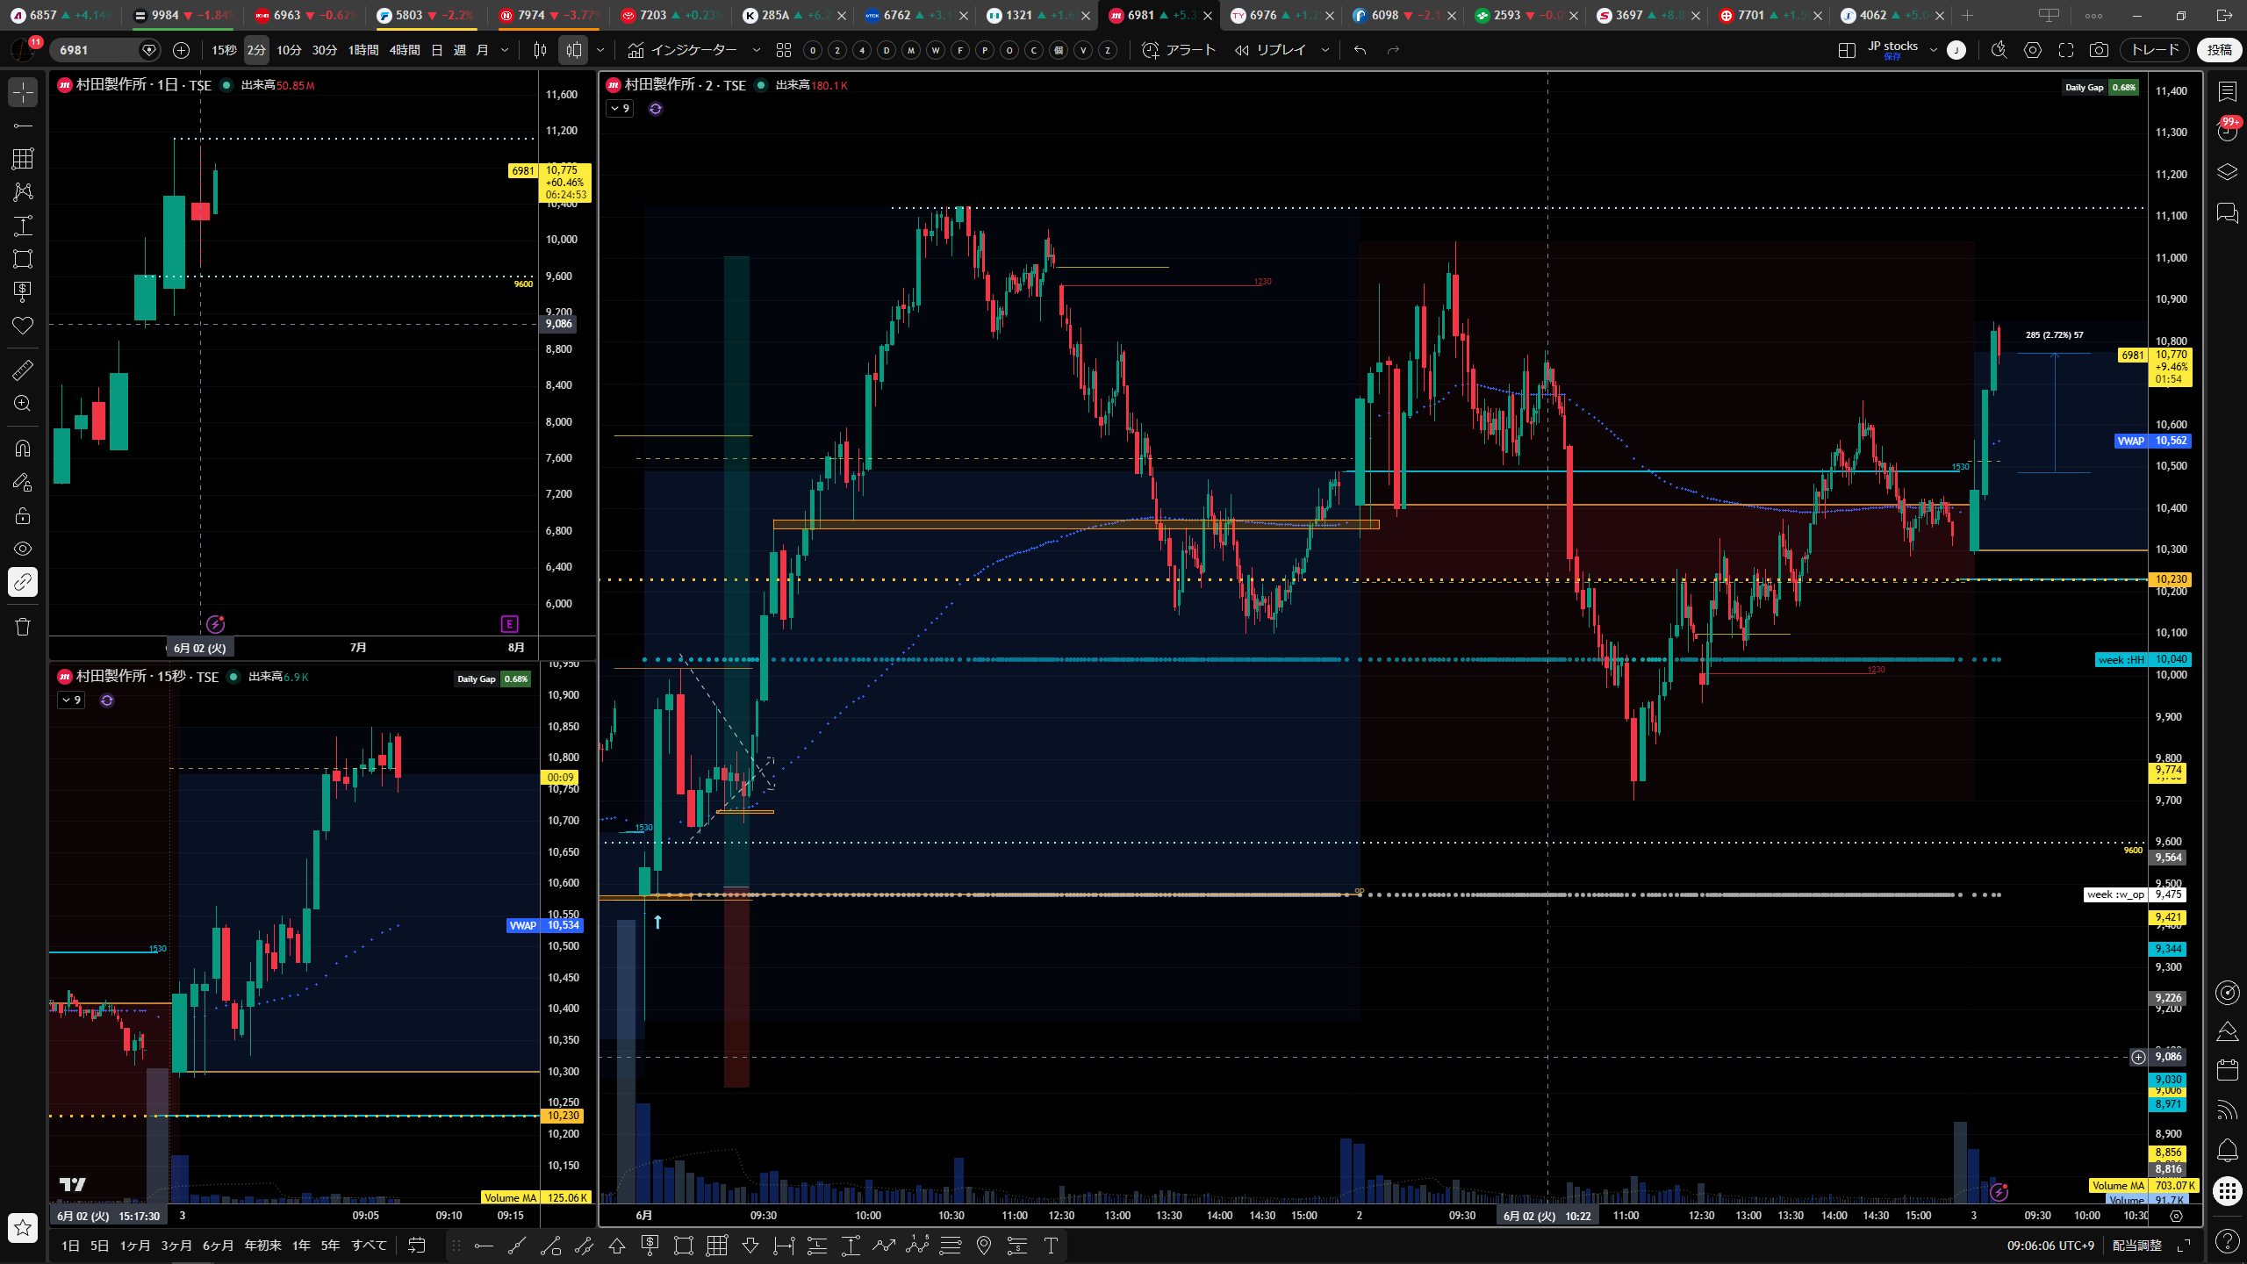Start bar リプレイ replay mode

[x=1270, y=50]
